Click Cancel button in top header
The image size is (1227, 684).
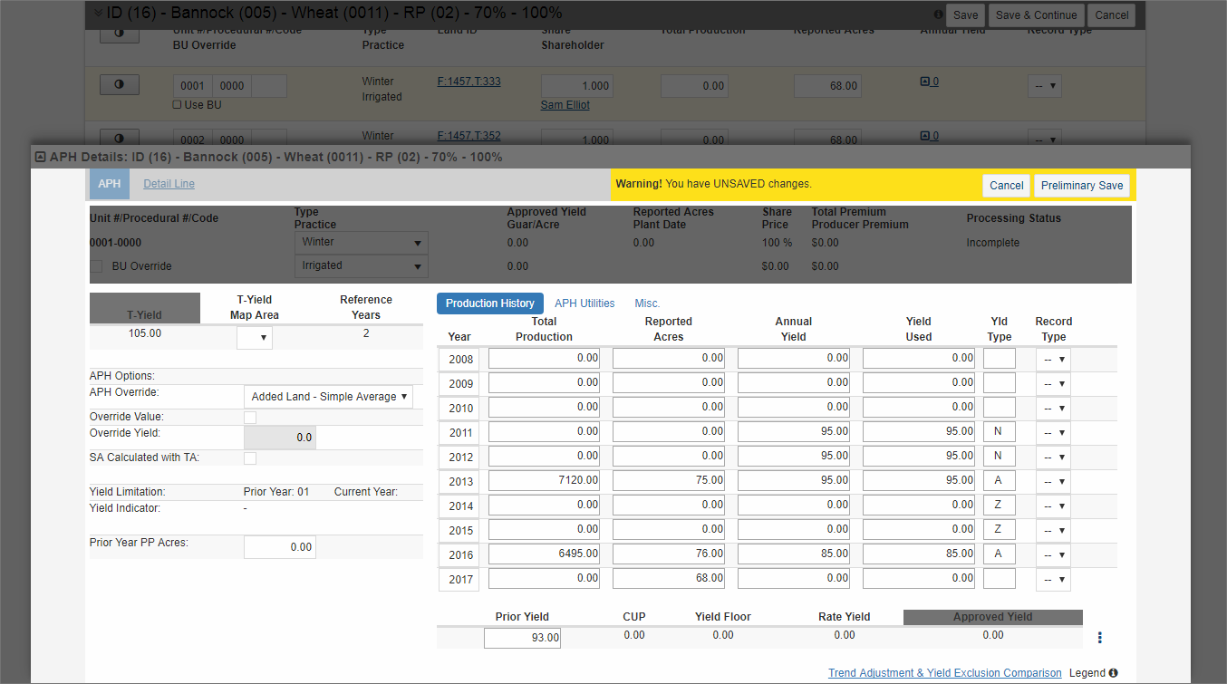pyautogui.click(x=1112, y=14)
